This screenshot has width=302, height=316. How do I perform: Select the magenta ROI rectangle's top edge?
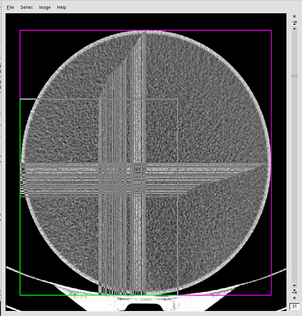[x=145, y=30]
